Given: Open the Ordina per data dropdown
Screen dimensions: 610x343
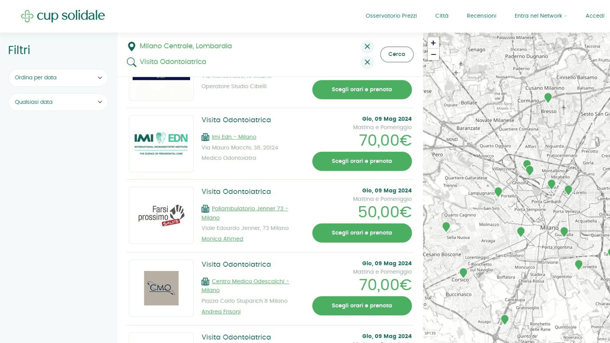Looking at the screenshot, I should coord(58,78).
